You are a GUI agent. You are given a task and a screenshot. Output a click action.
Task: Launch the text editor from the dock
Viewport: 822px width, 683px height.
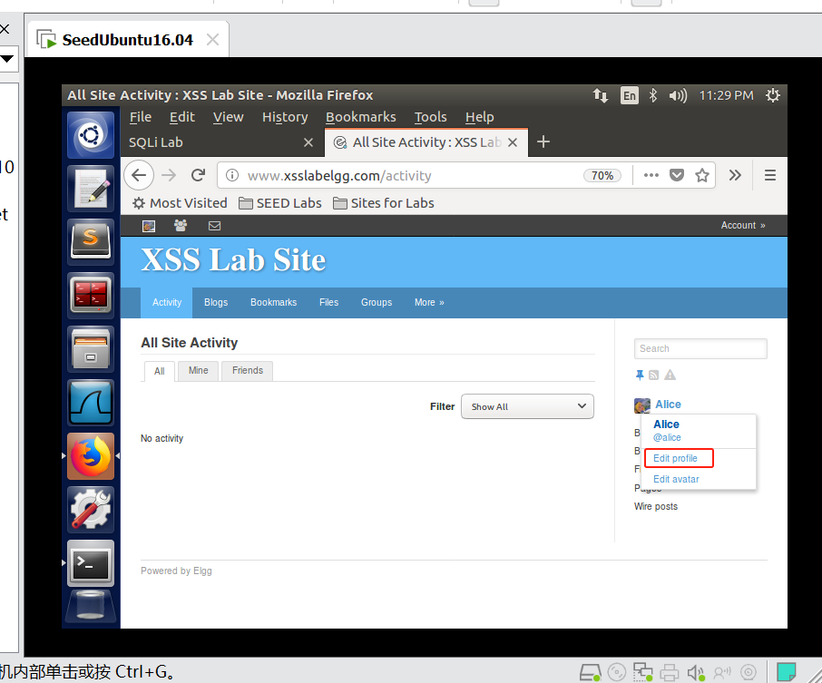coord(91,189)
